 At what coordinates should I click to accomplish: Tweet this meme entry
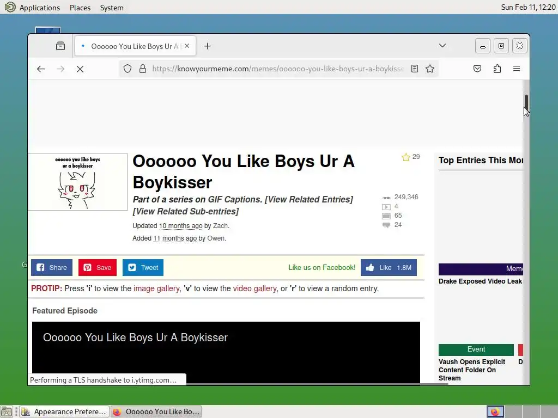click(x=143, y=267)
